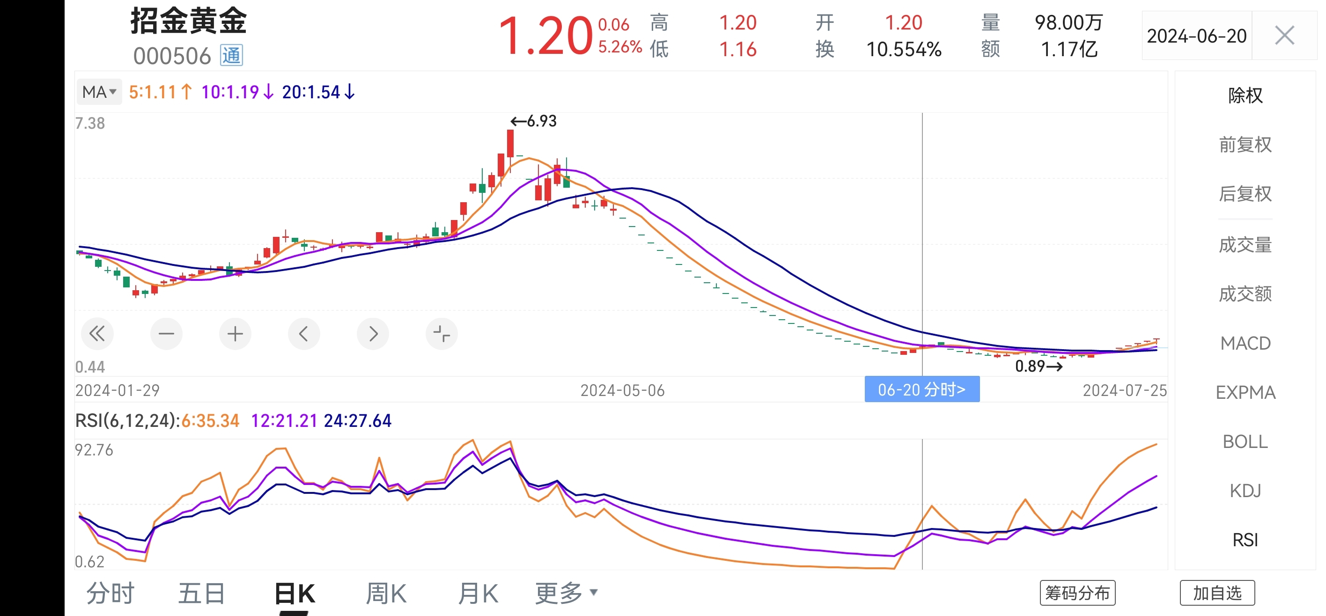Screen dimensions: 1326x616
Task: Switch to 分时 intraday tab
Action: [x=110, y=593]
